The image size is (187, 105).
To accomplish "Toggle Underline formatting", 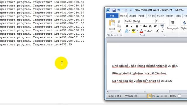I will tap(137, 26).
